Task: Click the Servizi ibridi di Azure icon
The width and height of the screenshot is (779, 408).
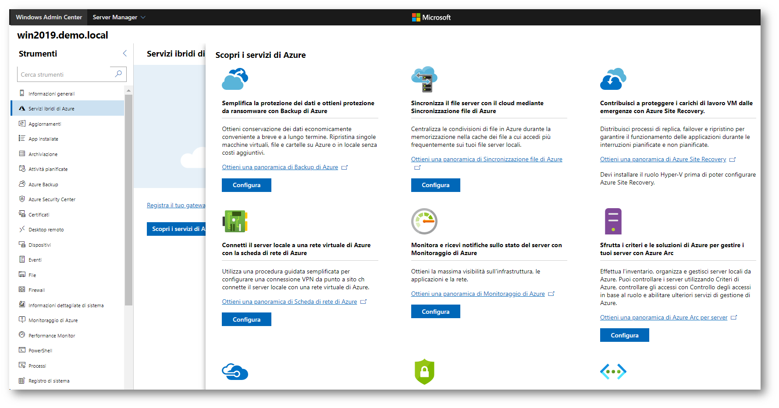Action: coord(22,108)
